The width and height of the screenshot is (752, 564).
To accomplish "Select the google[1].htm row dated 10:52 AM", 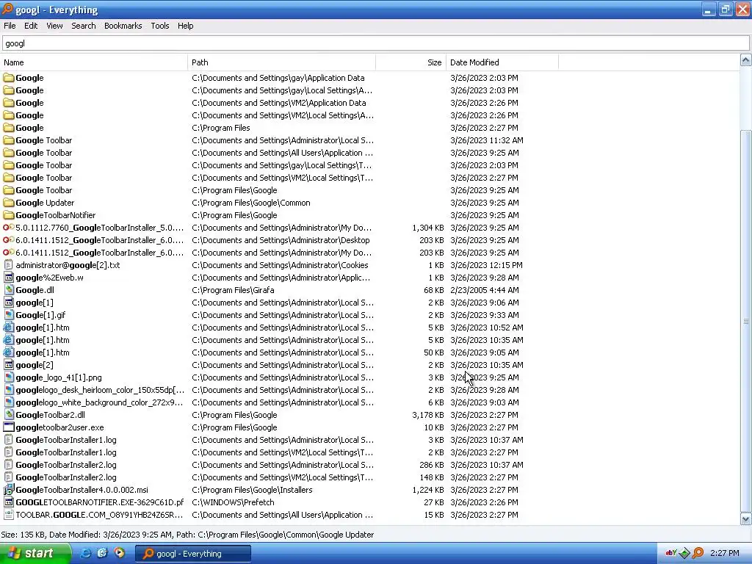I will click(42, 328).
